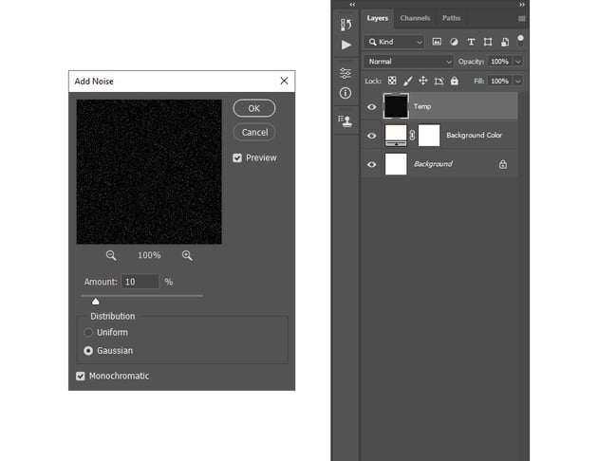Select the layer named Background Color
Screen dimensions: 598x461
pyautogui.click(x=474, y=136)
